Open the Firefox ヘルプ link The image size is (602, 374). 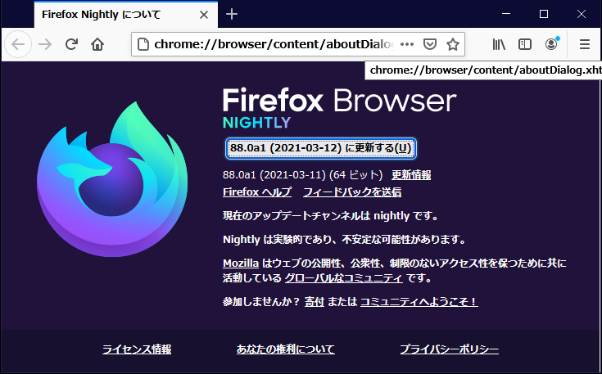pyautogui.click(x=257, y=192)
